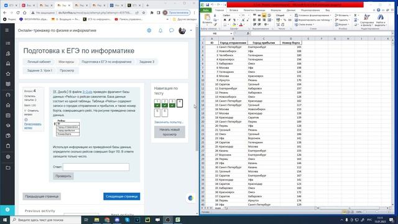This screenshot has width=398, height=224.
Task: Open Excel fill color bucket
Action: [234, 25]
